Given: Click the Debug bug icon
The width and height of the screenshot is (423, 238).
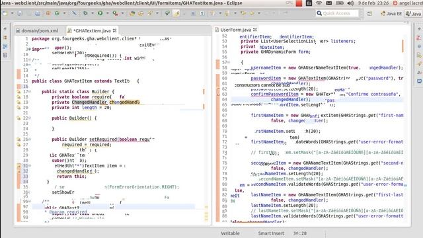Looking at the screenshot, I should pos(85,13).
